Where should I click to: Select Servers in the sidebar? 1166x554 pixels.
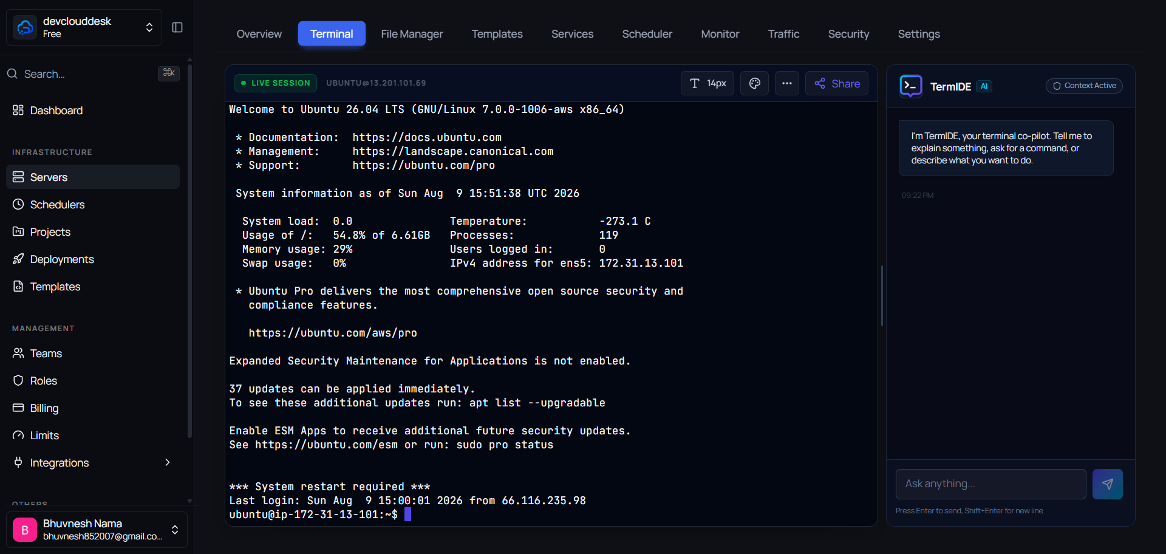click(93, 177)
